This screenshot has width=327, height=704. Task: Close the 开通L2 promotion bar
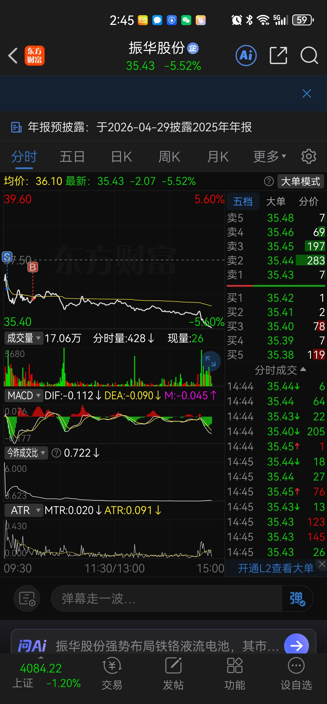point(322,564)
